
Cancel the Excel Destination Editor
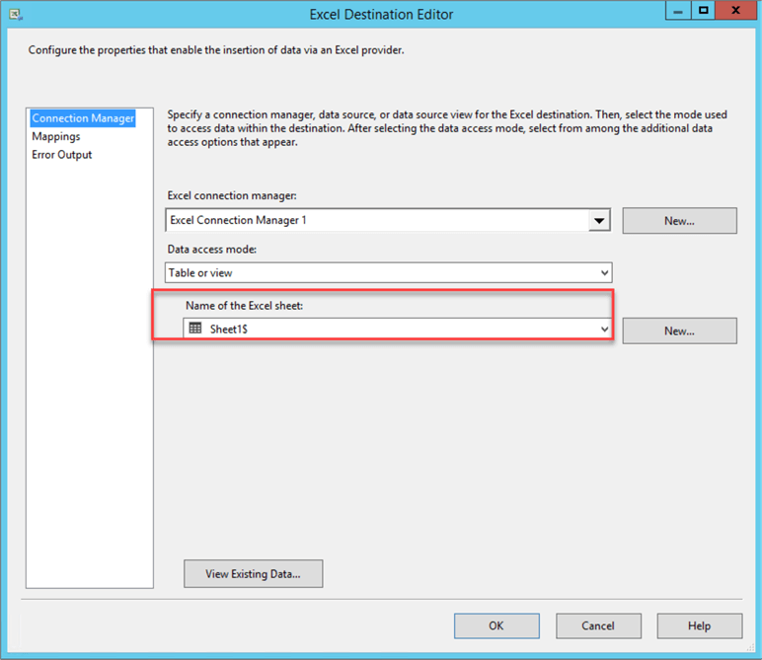pyautogui.click(x=598, y=625)
